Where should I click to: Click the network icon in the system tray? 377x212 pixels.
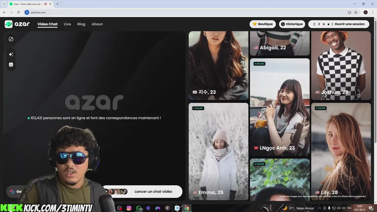[335, 208]
